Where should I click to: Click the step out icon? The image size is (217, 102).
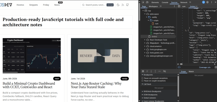click(155, 71)
